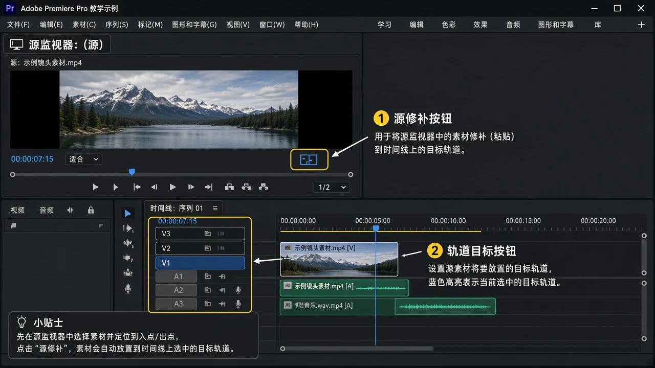Viewport: 655px width, 368px height.
Task: Switch to the 学习 workspace
Action: [384, 25]
